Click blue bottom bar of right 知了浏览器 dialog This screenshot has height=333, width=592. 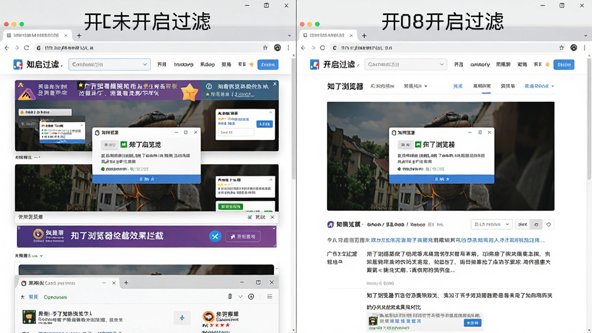click(442, 179)
